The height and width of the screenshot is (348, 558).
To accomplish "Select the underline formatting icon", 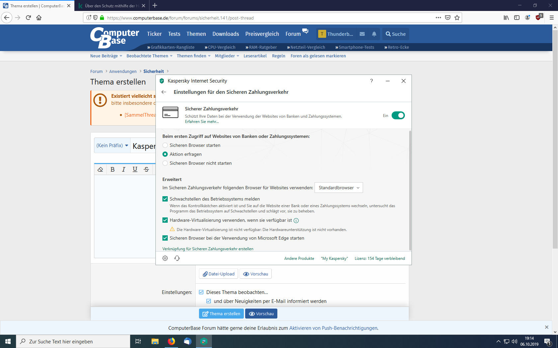I will [x=135, y=169].
